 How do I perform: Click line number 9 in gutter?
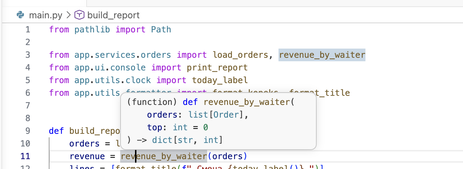[x=28, y=131]
